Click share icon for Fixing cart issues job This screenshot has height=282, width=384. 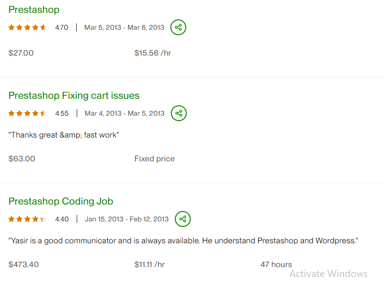pyautogui.click(x=179, y=113)
